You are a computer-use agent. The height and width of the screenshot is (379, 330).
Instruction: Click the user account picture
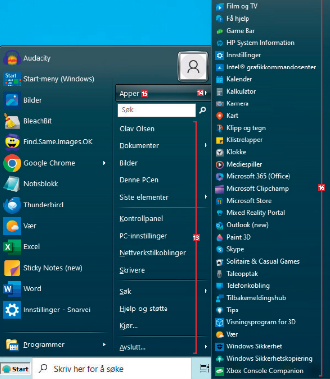[193, 66]
